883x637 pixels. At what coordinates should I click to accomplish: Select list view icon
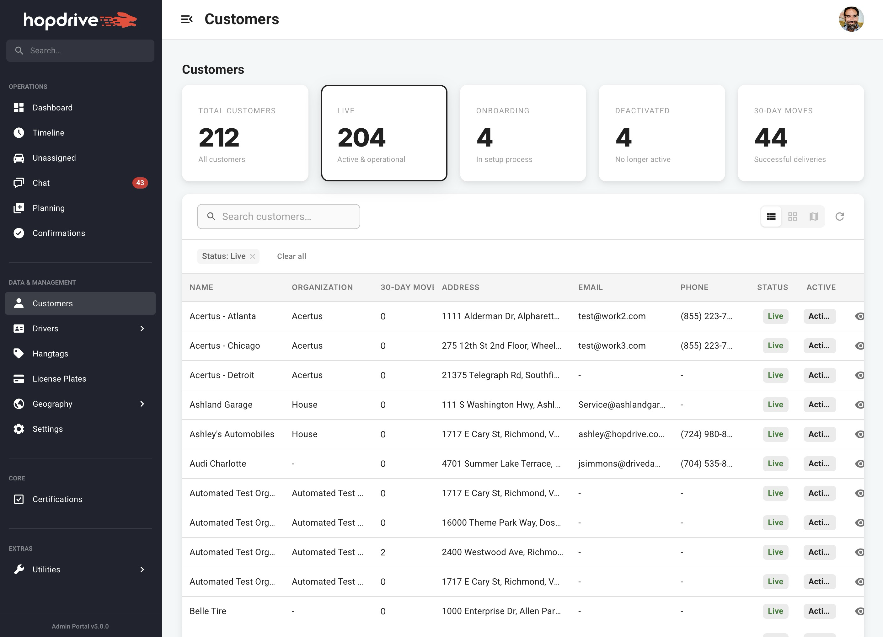click(771, 217)
